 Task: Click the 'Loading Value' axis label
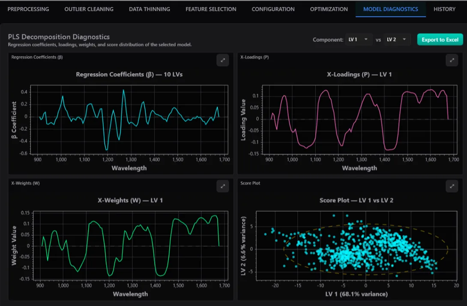point(243,120)
